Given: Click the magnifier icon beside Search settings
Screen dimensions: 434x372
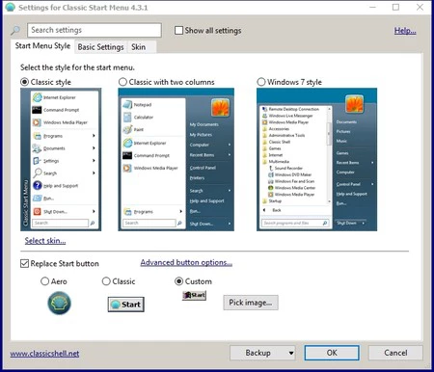Looking at the screenshot, I should [15, 31].
